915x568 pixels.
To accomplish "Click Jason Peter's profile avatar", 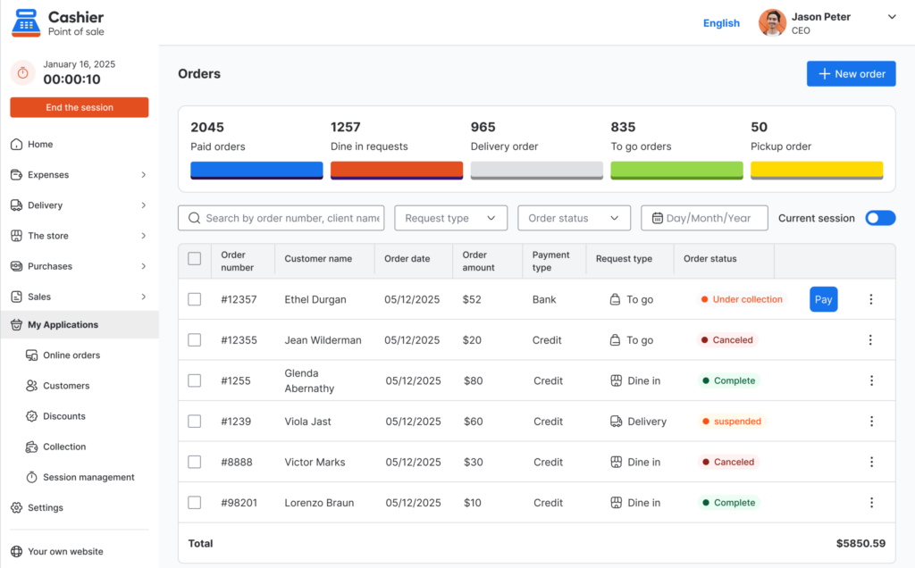I will [772, 22].
